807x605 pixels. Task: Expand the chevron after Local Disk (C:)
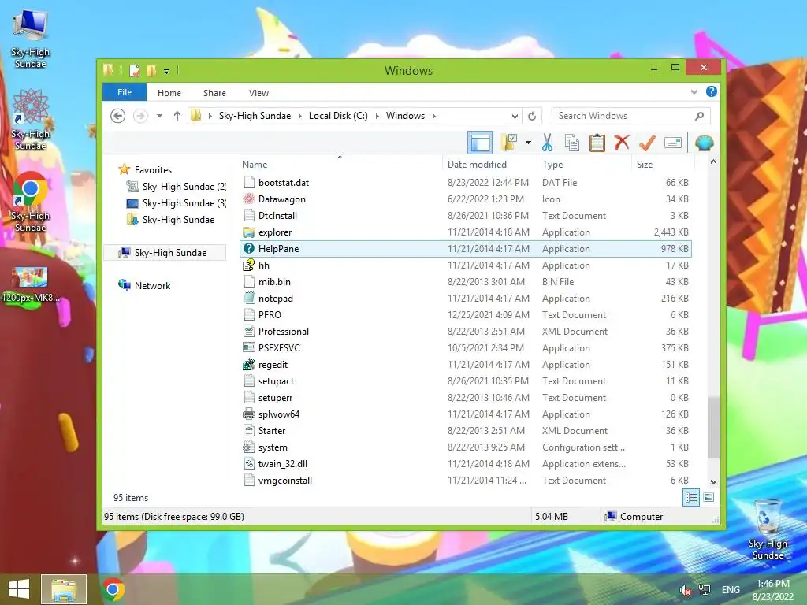tap(377, 116)
